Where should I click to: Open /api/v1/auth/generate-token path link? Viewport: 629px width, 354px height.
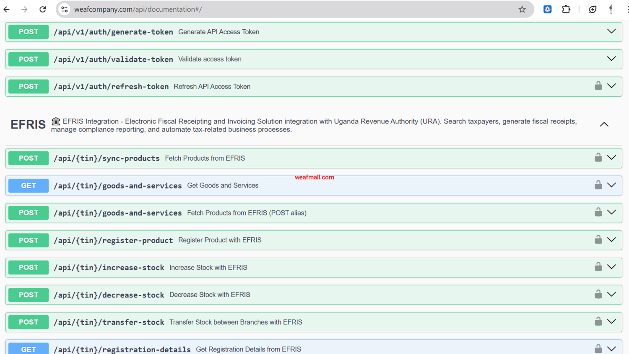click(x=113, y=32)
